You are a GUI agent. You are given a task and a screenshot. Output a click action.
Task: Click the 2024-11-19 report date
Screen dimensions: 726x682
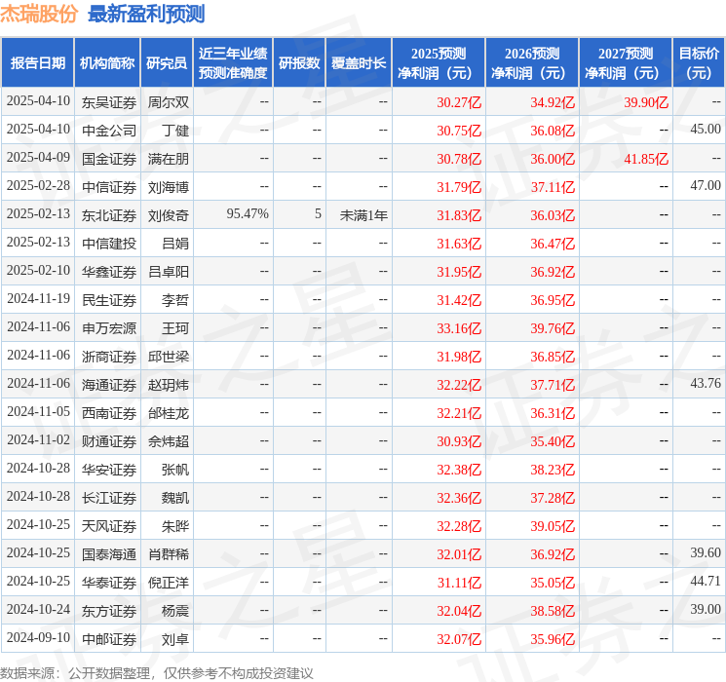click(x=38, y=299)
